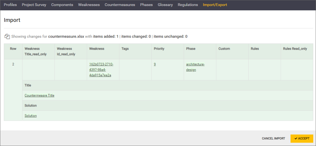The image size is (316, 146).
Task: Select the Countermeasures tab
Action: click(120, 5)
